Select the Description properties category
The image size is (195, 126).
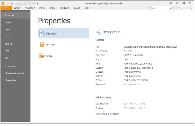pos(63,33)
